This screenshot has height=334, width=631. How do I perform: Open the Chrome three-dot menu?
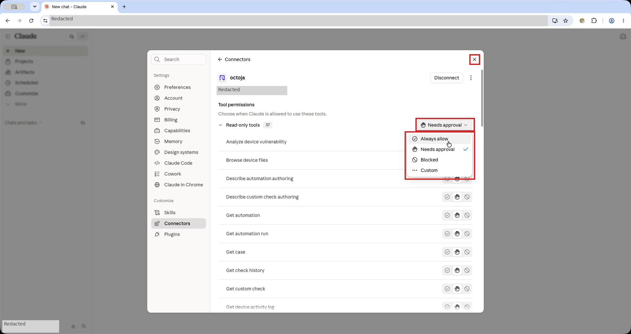pos(623,21)
